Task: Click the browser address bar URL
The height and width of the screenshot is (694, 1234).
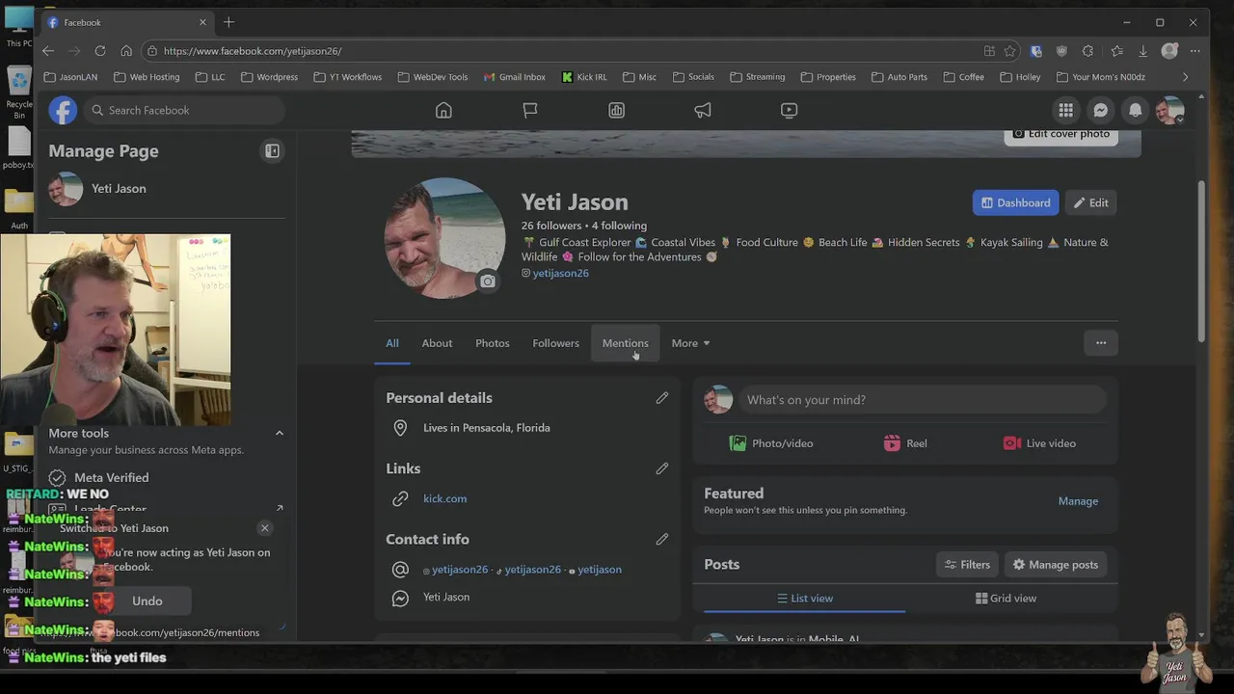Action: 253,51
